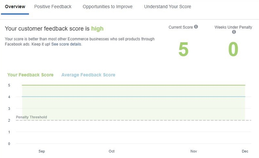This screenshot has height=158, width=259.
Task: Open Opportunities to Improve tab
Action: (107, 7)
